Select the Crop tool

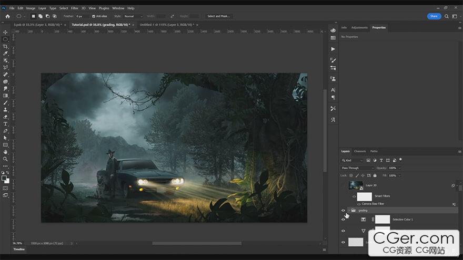(x=5, y=46)
